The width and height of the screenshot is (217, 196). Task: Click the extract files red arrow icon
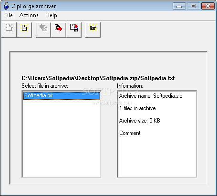[x=59, y=30]
